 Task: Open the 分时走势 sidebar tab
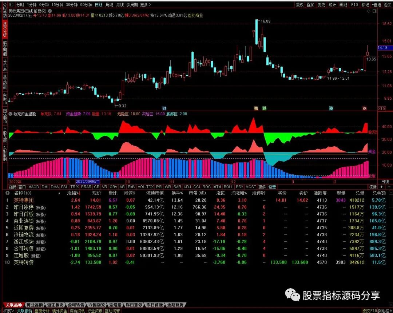coord(5,11)
